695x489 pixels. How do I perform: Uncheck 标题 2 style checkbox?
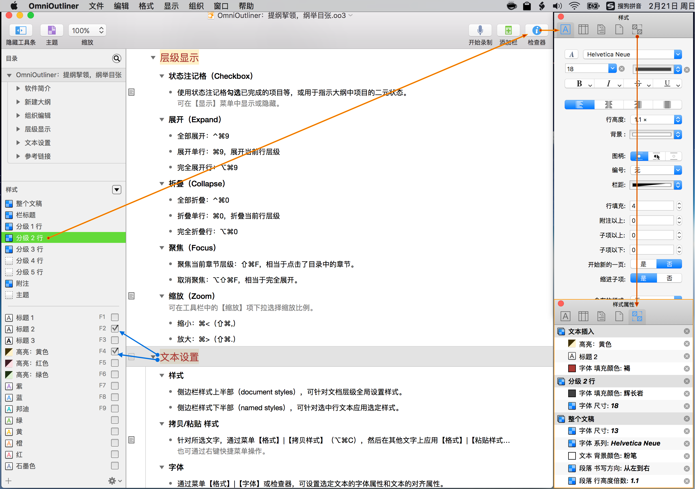(x=115, y=328)
